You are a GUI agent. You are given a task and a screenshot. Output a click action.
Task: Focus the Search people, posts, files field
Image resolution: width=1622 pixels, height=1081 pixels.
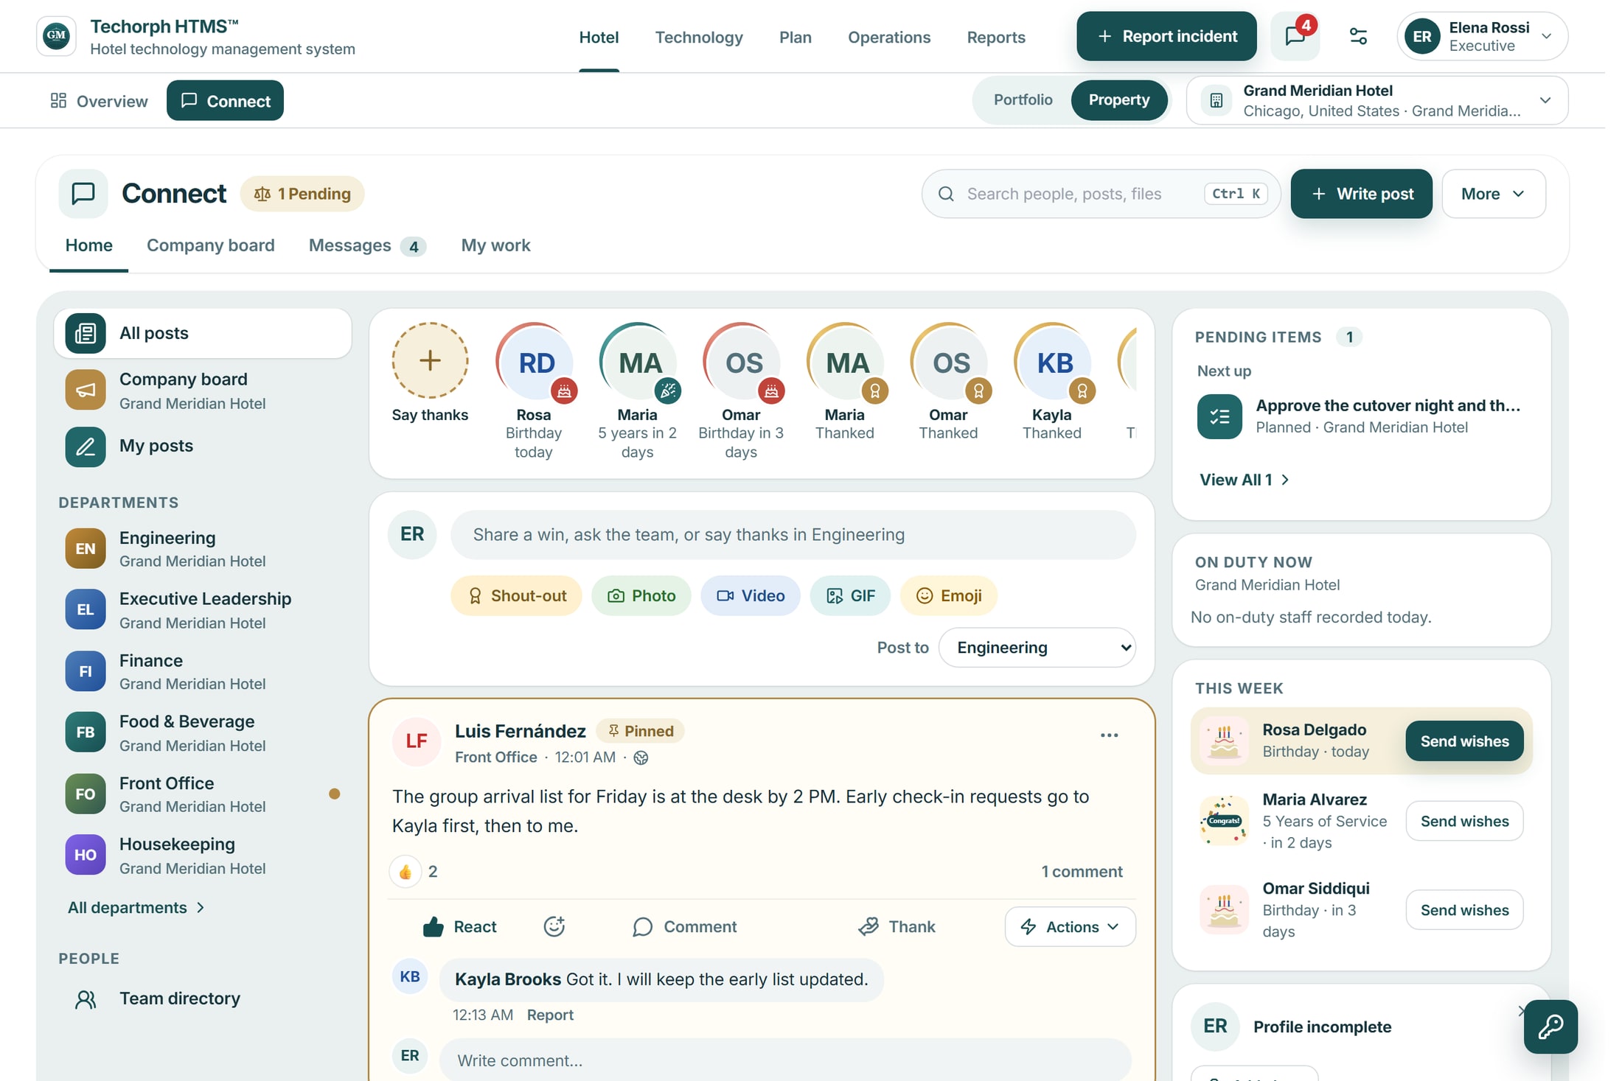click(1101, 194)
